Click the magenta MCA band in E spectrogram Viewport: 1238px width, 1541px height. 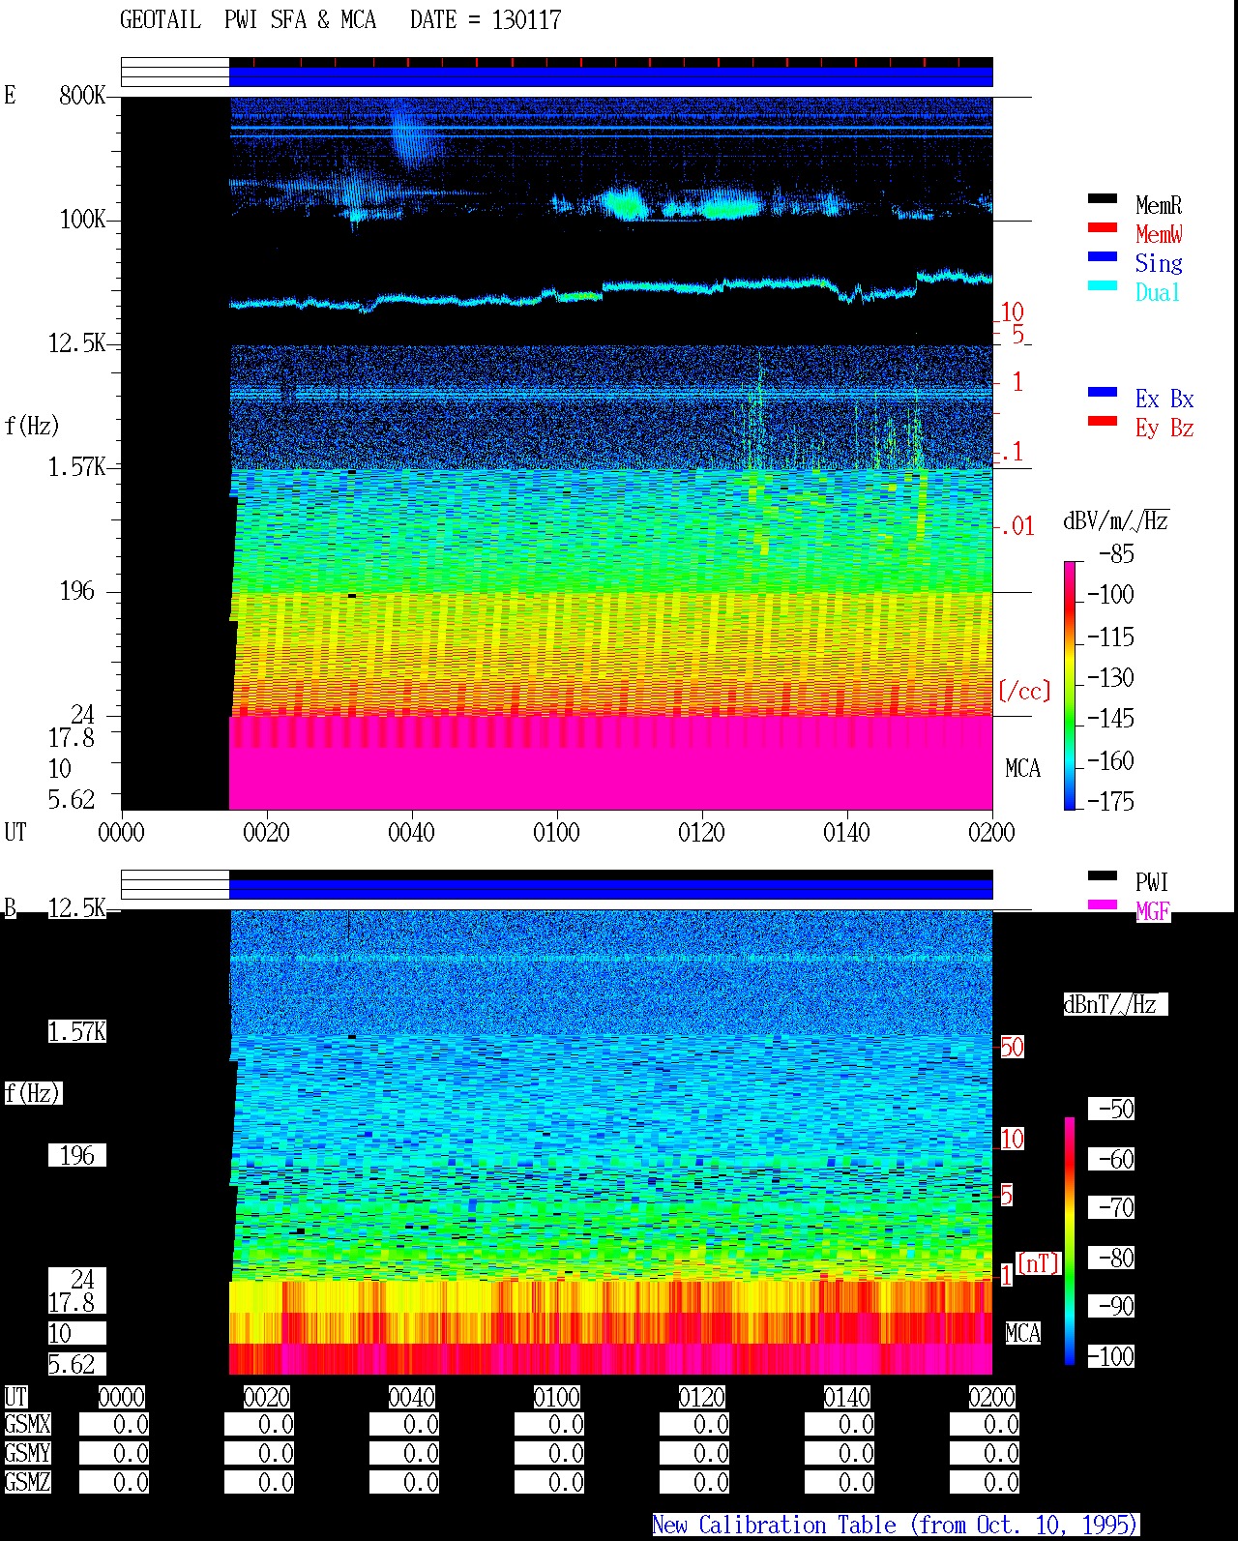610,762
